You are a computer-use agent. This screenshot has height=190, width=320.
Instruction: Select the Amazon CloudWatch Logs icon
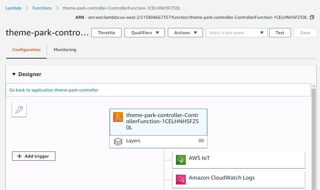tap(181, 180)
